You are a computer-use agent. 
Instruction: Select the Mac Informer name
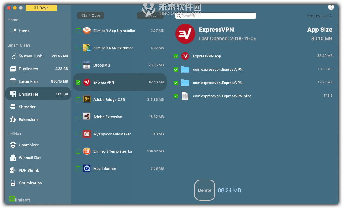click(105, 169)
